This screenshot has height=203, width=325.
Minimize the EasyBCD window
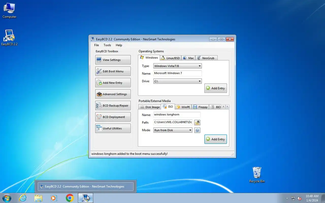(213, 39)
